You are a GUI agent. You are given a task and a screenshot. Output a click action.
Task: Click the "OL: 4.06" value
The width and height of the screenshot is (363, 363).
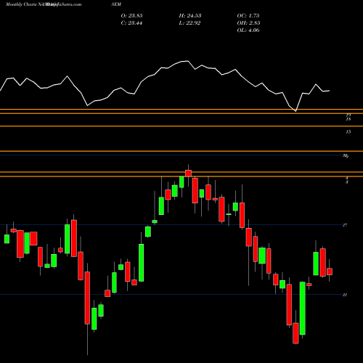(248, 30)
